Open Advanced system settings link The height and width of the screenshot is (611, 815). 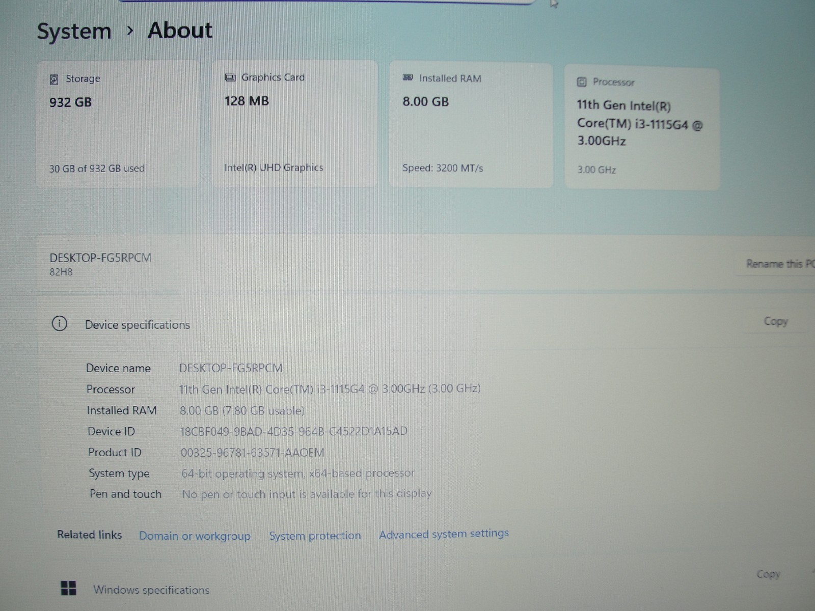[444, 534]
